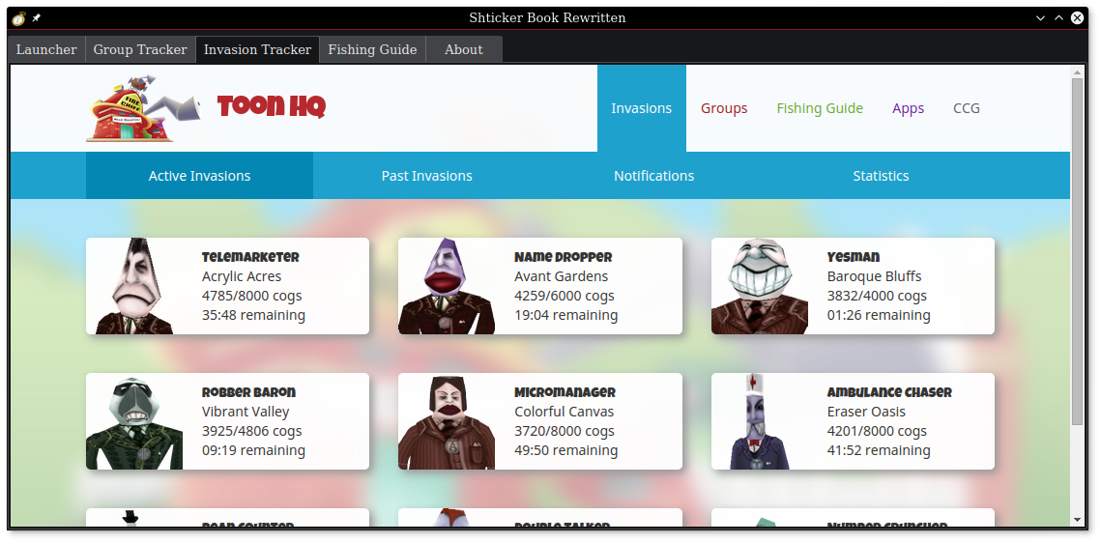Viewport: 1101px width, 543px height.
Task: Minimize the Shticker Book Rewritten window
Action: (1041, 18)
